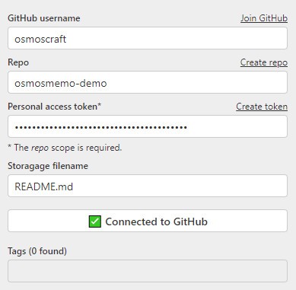Click the Tags (0 found) label
Screen dimensions: 296x290
[x=37, y=251]
